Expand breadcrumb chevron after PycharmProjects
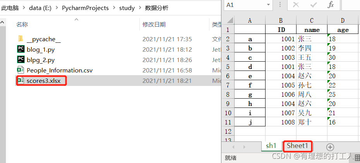 [x=114, y=8]
